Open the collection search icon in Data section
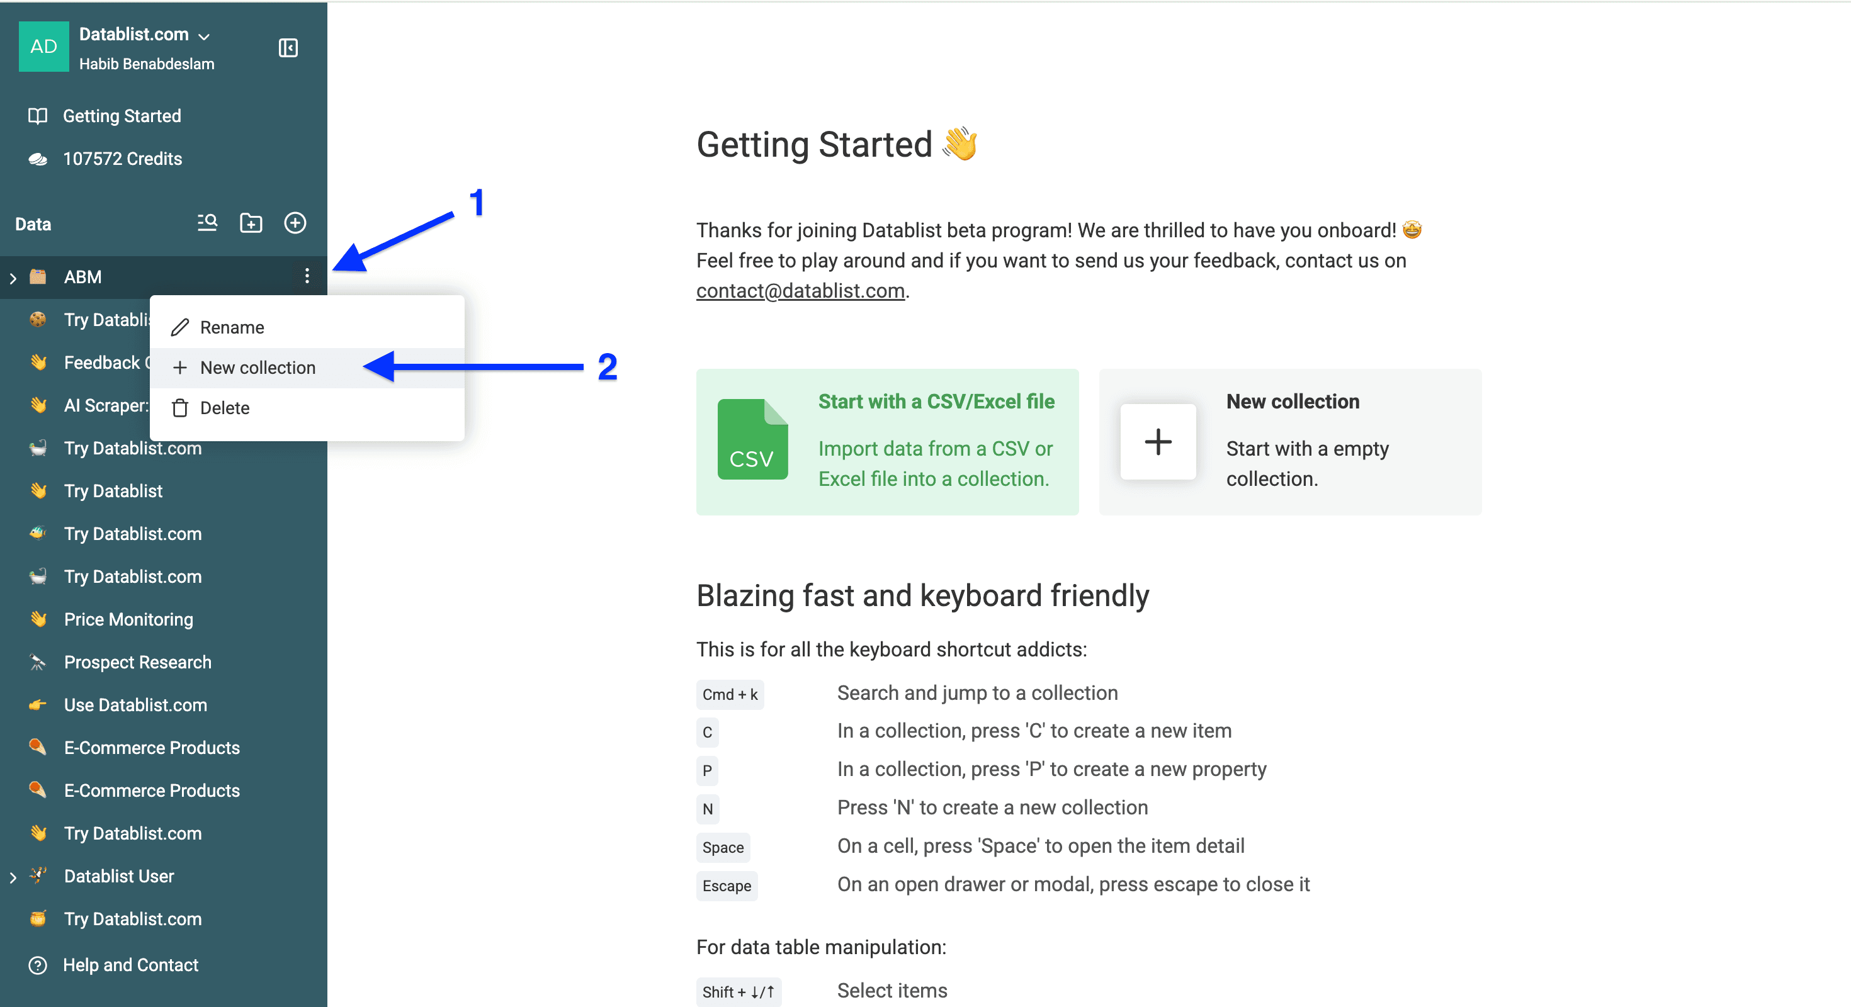Screen dimensions: 1851x1007 pyautogui.click(x=207, y=223)
